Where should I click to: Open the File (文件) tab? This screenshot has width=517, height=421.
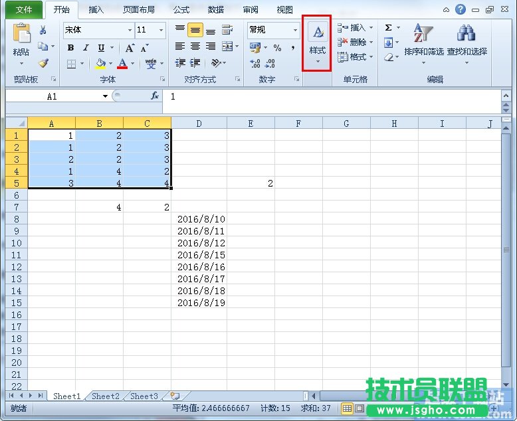[x=24, y=9]
